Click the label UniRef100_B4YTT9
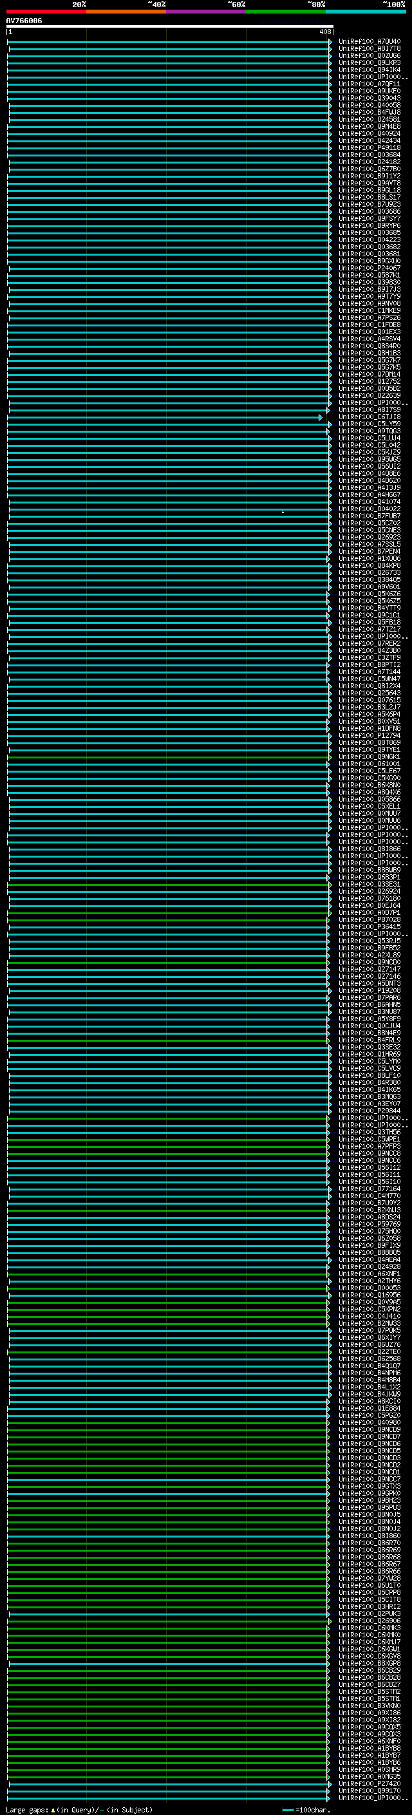 click(x=370, y=608)
